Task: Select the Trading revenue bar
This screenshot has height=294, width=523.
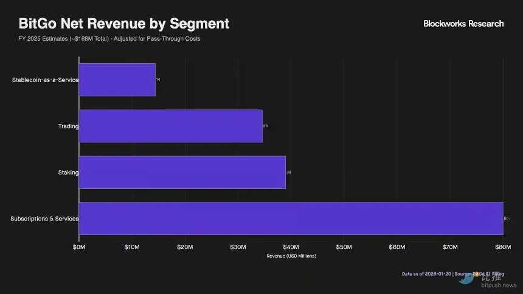Action: pyautogui.click(x=171, y=126)
